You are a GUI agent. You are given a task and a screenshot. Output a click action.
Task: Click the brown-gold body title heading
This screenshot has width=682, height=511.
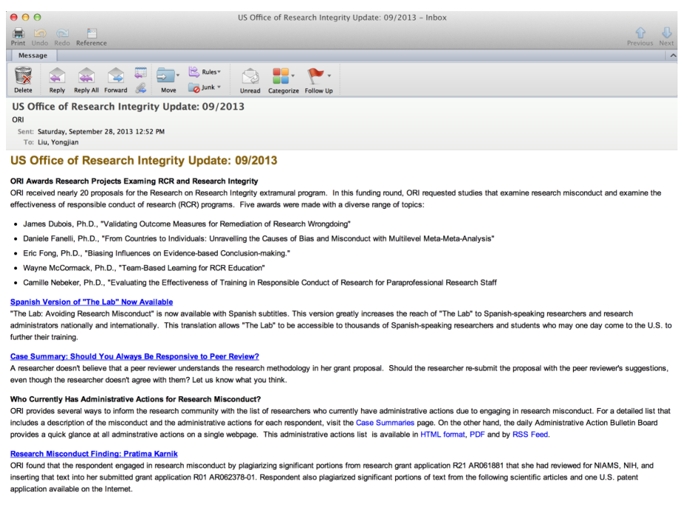point(144,161)
